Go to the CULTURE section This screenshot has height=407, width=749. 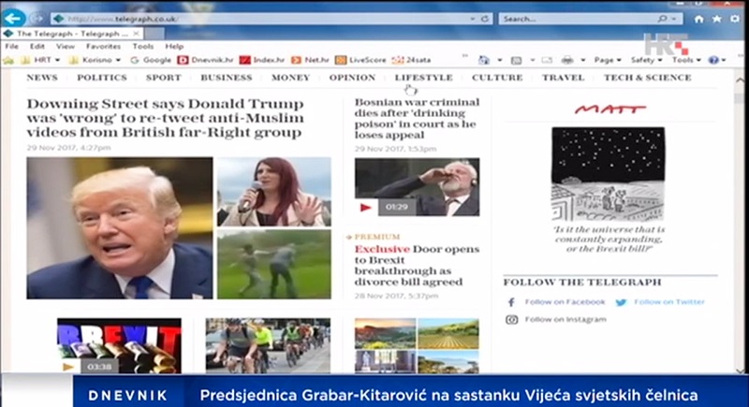click(497, 78)
